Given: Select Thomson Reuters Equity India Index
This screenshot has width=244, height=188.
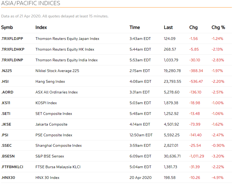Looking at the screenshot, I should tap(66, 60).
